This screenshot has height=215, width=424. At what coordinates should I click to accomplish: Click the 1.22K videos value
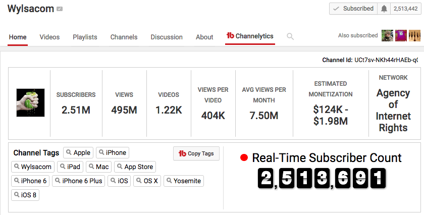(169, 110)
